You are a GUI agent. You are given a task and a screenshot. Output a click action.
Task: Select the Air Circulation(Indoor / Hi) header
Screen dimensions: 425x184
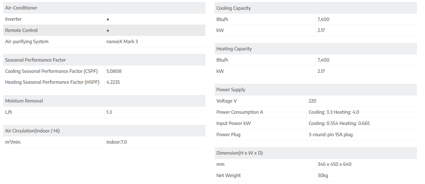[32, 131]
